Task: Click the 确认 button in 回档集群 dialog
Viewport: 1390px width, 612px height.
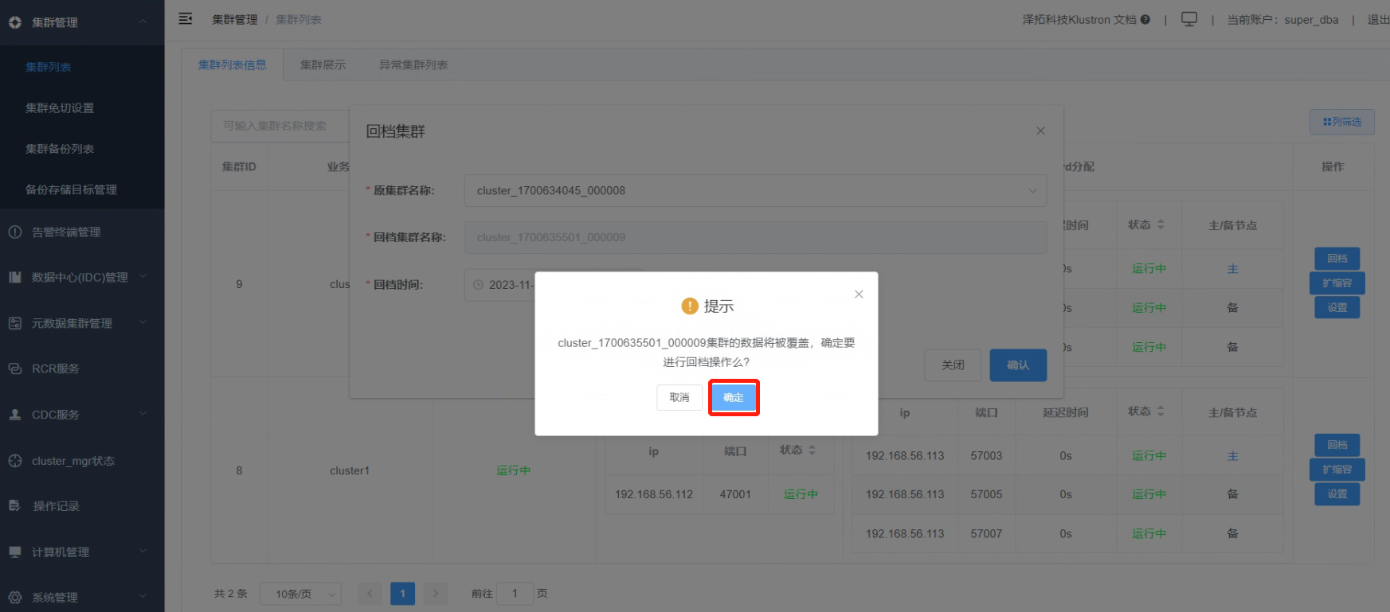Action: click(x=1018, y=365)
